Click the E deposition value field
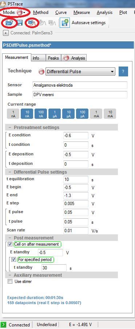The height and width of the screenshot is (329, 135). (76, 155)
